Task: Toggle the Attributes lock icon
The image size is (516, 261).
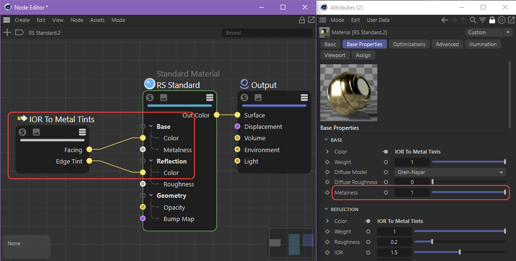Action: [492, 20]
